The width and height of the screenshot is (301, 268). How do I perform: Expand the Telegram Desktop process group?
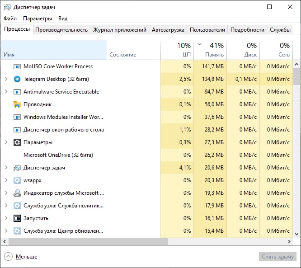pyautogui.click(x=6, y=79)
